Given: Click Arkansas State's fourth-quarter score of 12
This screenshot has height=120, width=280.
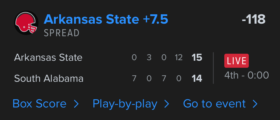Looking at the screenshot, I should tap(179, 58).
